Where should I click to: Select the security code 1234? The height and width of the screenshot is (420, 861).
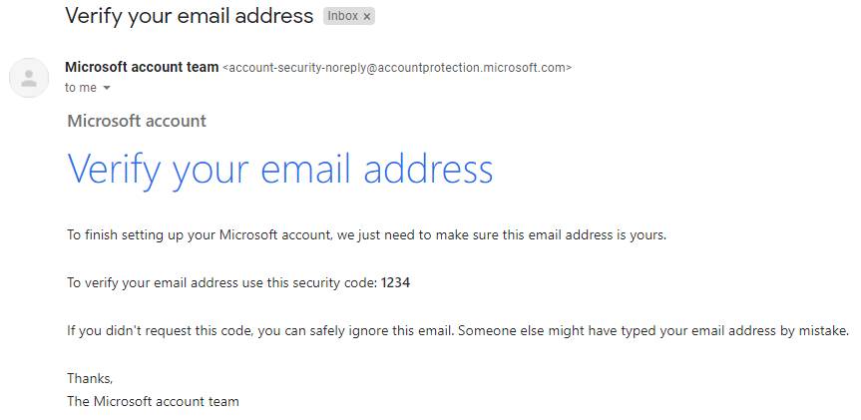395,283
